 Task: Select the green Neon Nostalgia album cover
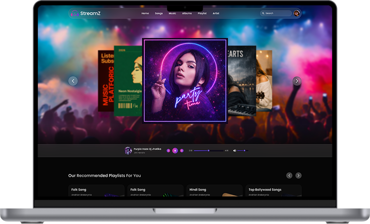(x=128, y=81)
